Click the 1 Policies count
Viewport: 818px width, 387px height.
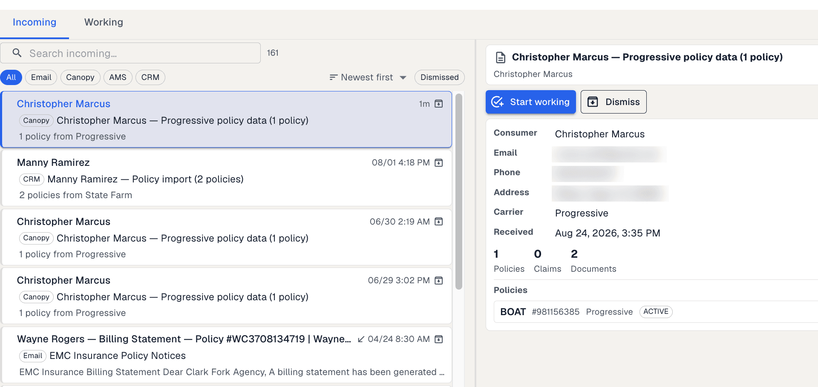tap(509, 261)
